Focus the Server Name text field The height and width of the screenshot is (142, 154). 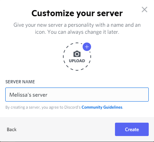pos(77,95)
